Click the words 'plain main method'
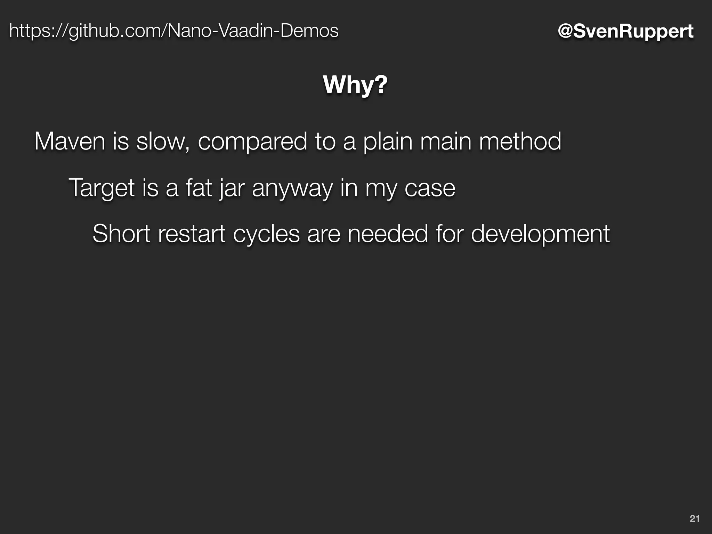Screen dimensions: 712x534 coord(462,142)
